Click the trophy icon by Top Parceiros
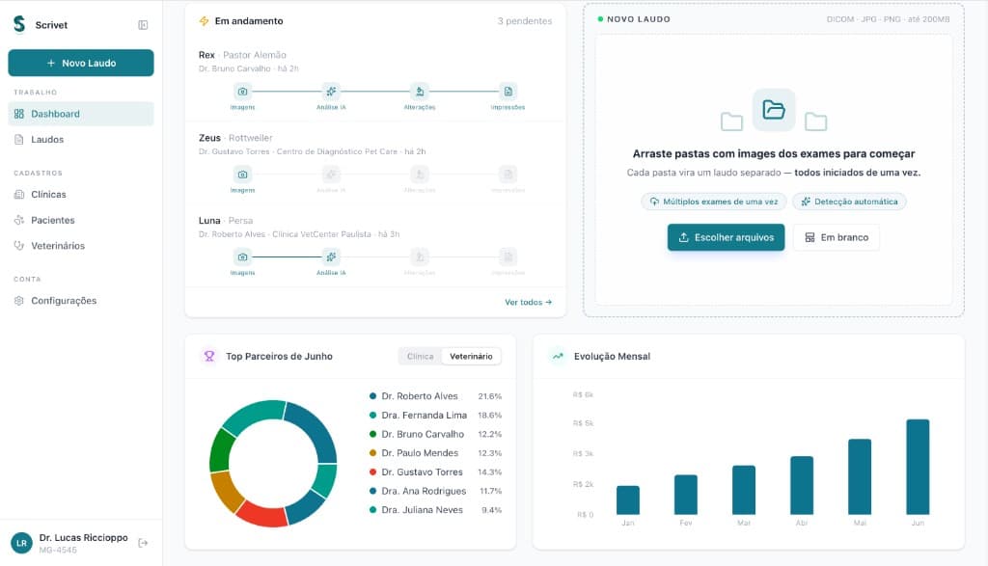988x566 pixels. click(209, 357)
